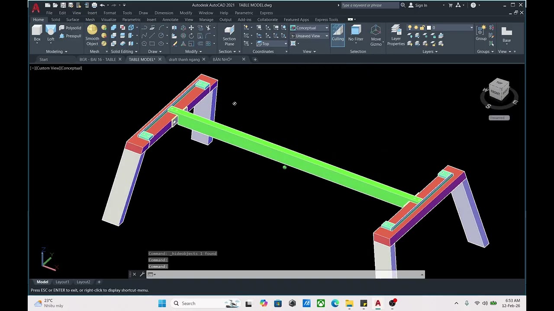This screenshot has height=311, width=554.
Task: Open File Explorer from the taskbar
Action: point(349,303)
